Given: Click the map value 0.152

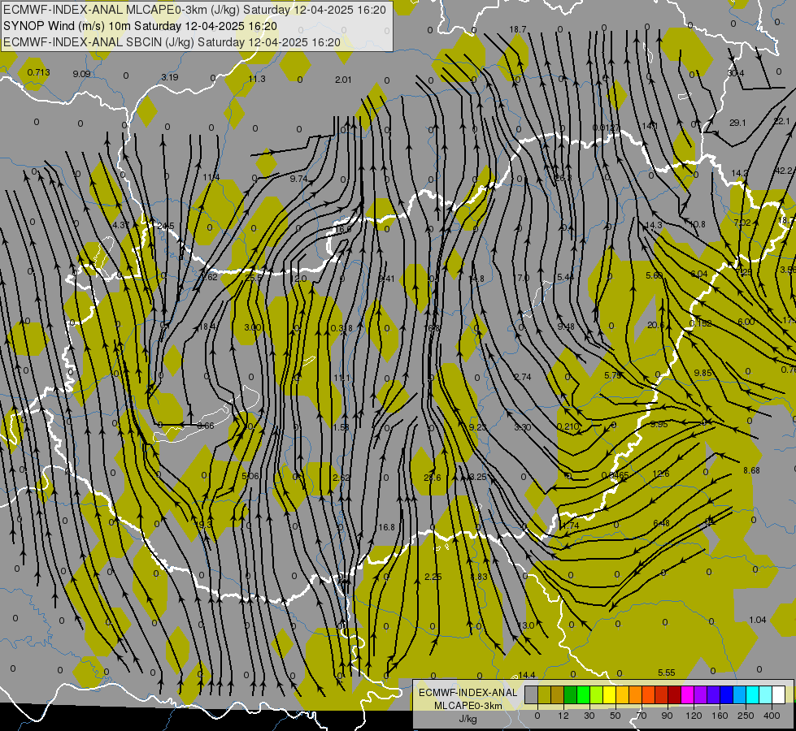Looking at the screenshot, I should point(701,323).
